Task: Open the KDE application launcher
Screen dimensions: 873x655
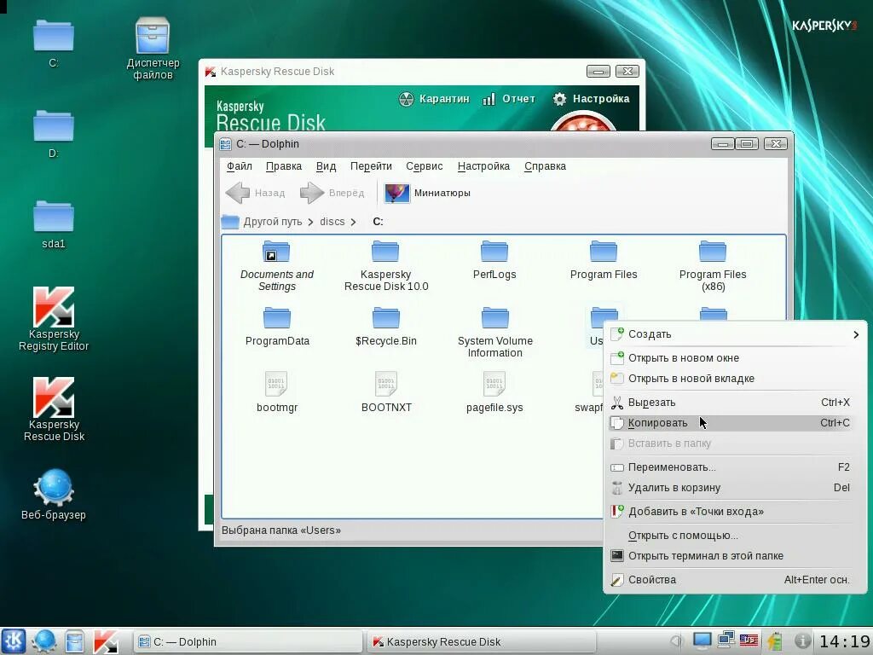Action: pos(14,641)
